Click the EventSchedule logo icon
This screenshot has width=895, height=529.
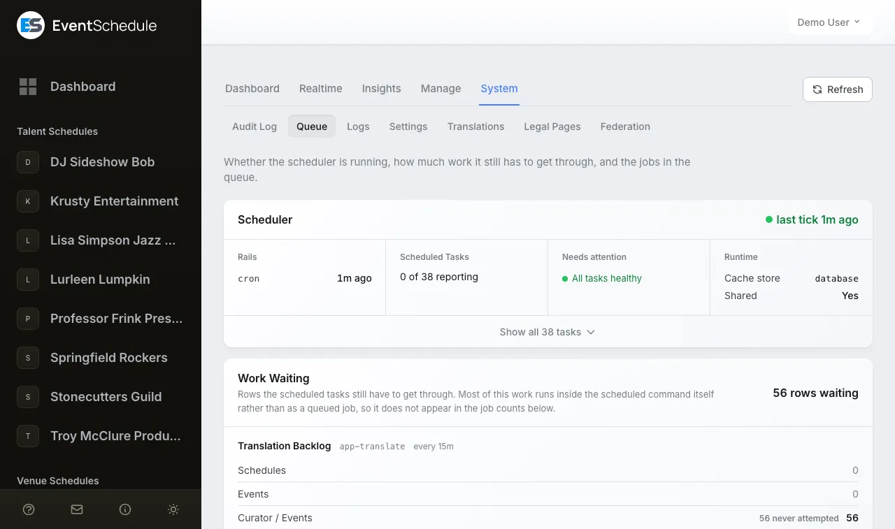pos(31,26)
